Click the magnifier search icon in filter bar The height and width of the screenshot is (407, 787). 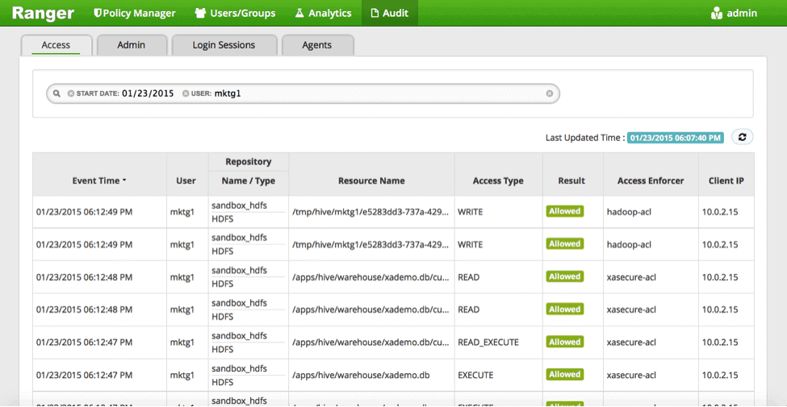tap(57, 93)
